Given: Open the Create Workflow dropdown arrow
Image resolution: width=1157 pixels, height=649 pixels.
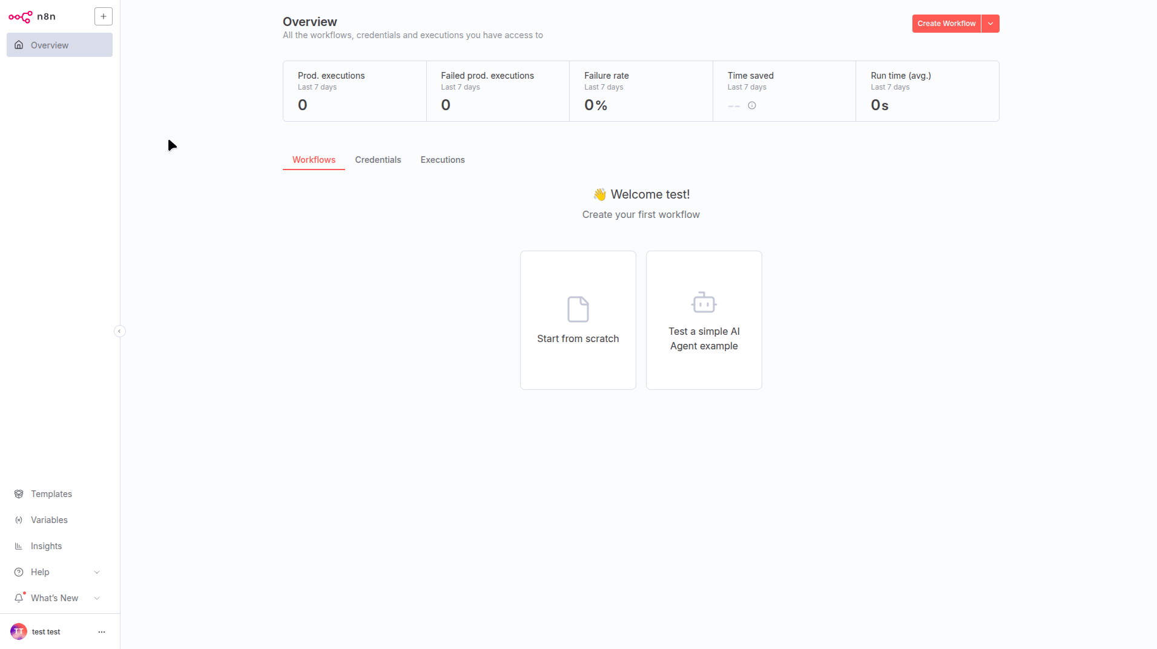Looking at the screenshot, I should [991, 24].
